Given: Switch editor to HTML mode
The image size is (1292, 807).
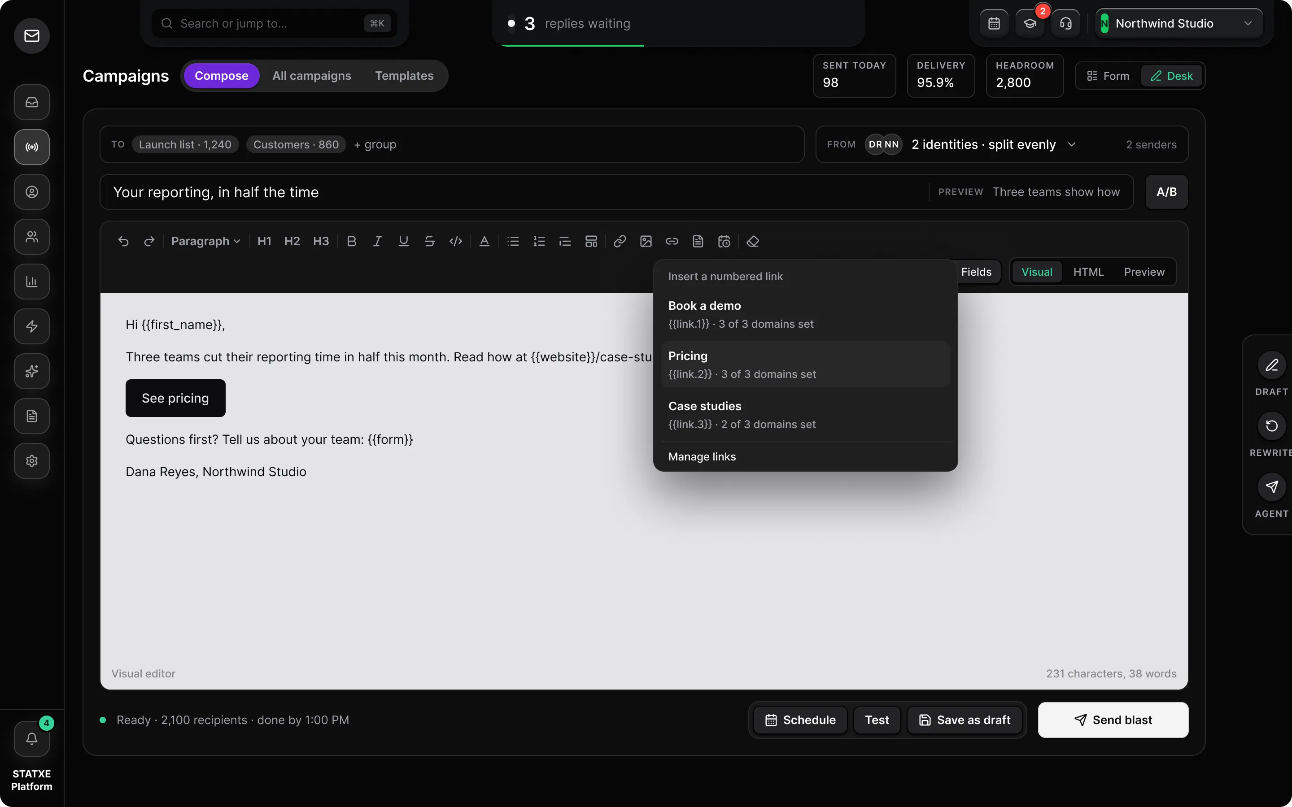Looking at the screenshot, I should point(1088,272).
